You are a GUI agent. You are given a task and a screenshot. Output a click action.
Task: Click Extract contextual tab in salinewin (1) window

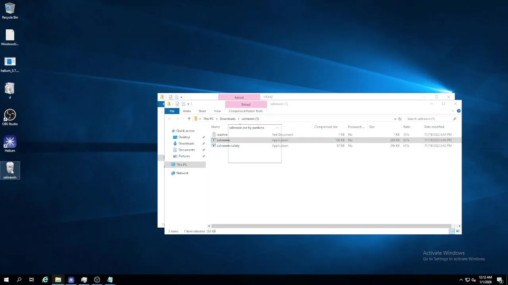click(x=246, y=104)
